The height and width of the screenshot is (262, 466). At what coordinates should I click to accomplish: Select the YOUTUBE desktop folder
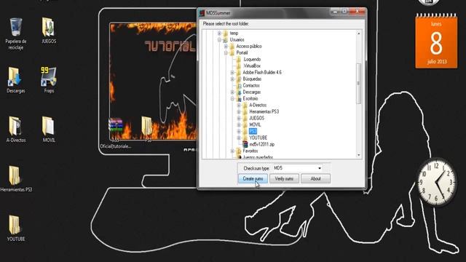coord(16,228)
